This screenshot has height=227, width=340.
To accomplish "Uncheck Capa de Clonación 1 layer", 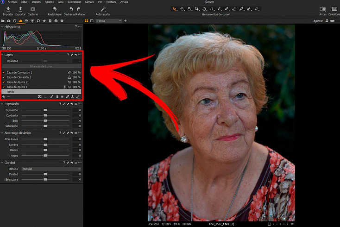I will click(x=4, y=77).
